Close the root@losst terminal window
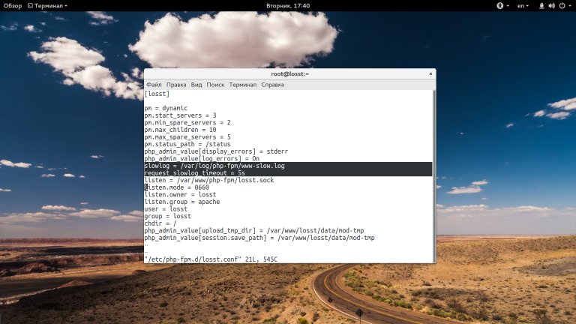The width and height of the screenshot is (576, 324). pos(430,73)
